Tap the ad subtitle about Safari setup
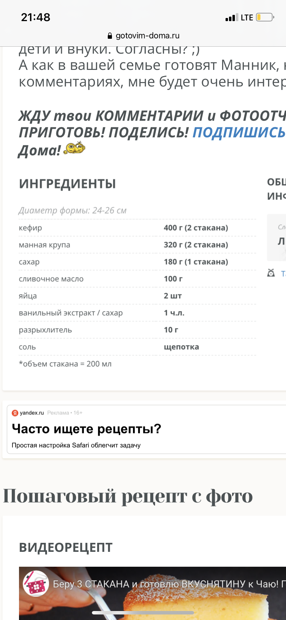Screen dimensions: 286x620 (x=76, y=445)
